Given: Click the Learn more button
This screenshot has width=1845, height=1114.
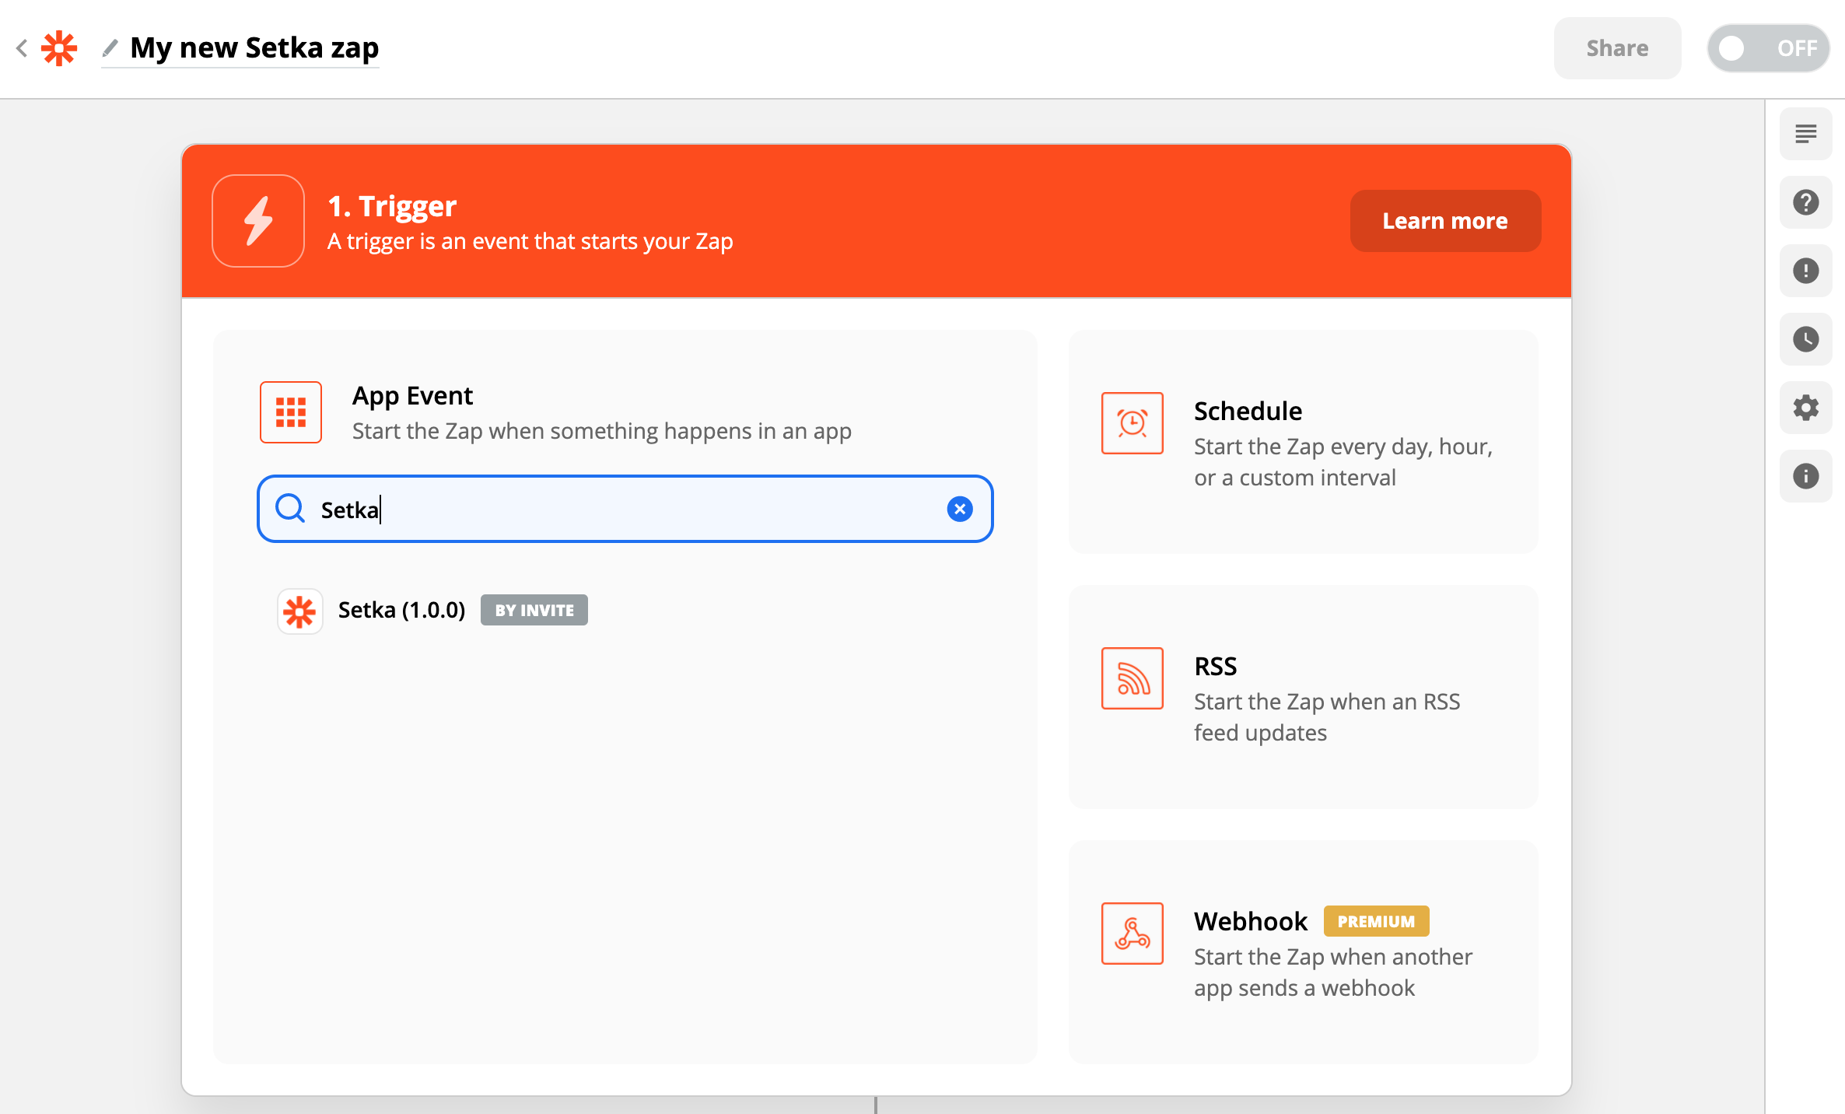Looking at the screenshot, I should (x=1445, y=221).
